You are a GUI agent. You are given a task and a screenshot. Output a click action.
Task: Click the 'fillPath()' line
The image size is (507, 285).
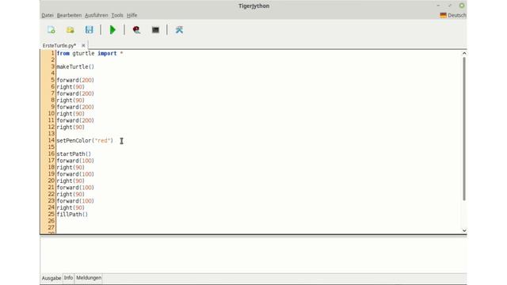click(x=72, y=215)
